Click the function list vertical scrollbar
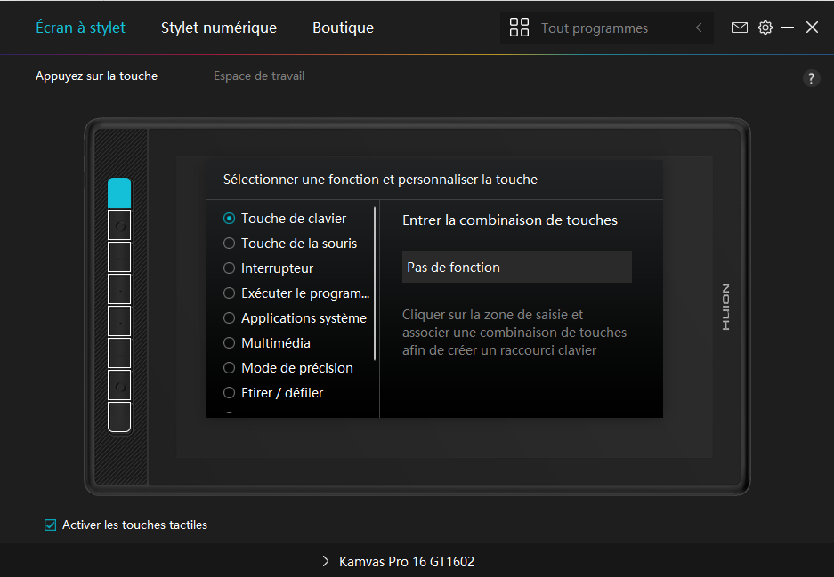This screenshot has height=577, width=834. pyautogui.click(x=375, y=284)
